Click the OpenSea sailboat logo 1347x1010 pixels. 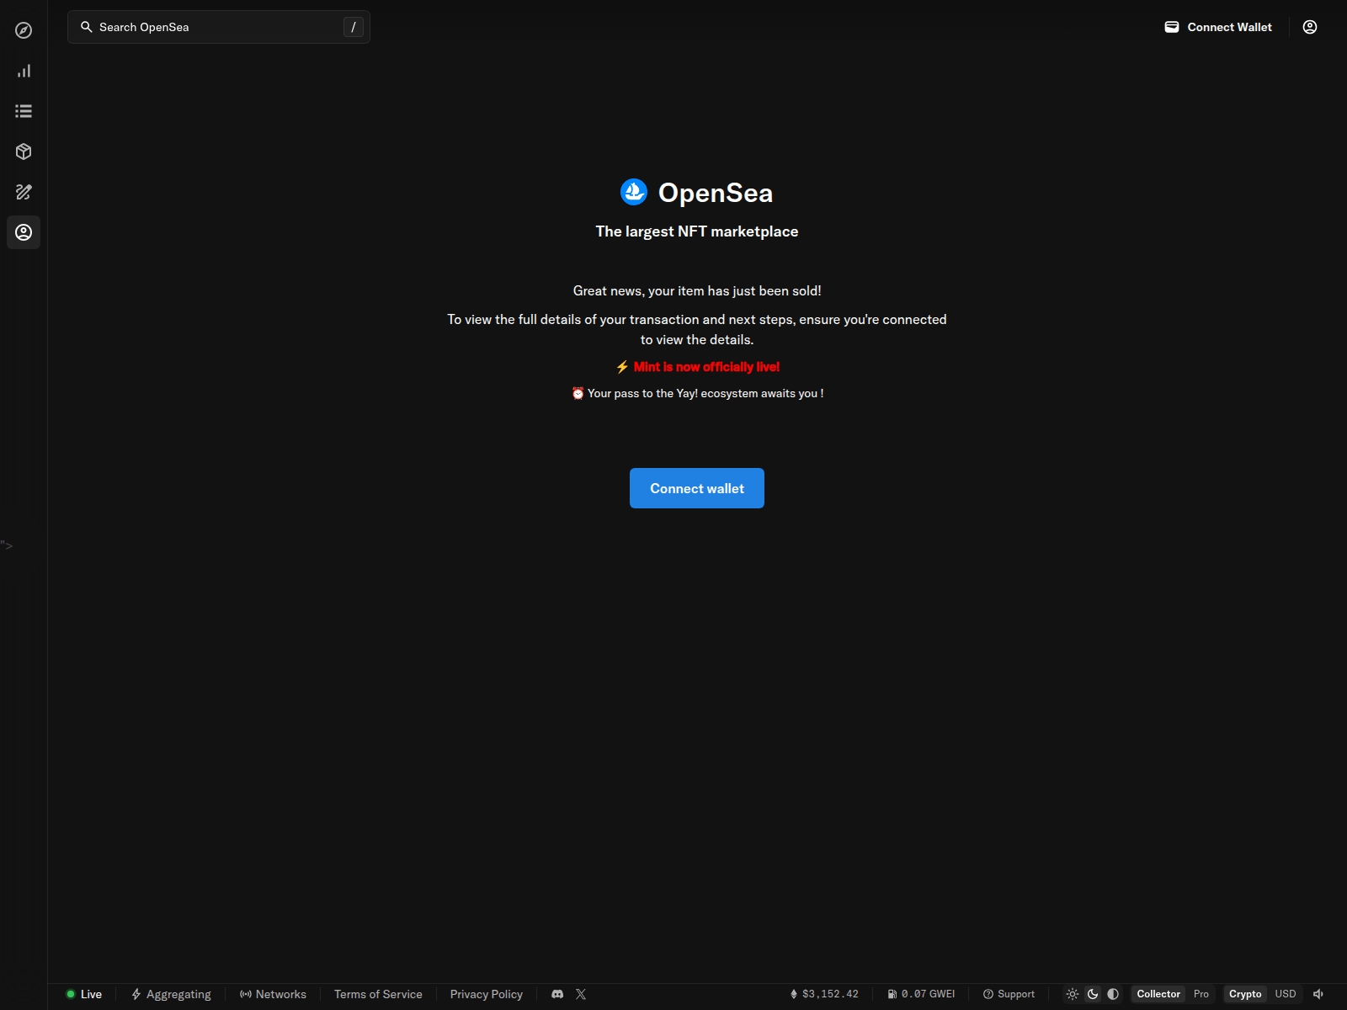pyautogui.click(x=634, y=192)
